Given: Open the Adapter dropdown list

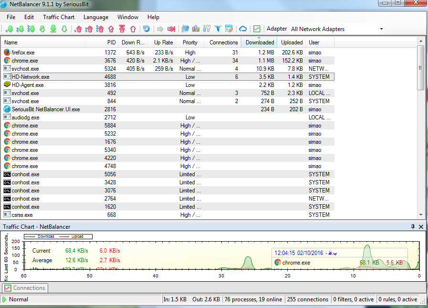Looking at the screenshot, I should click(x=381, y=29).
